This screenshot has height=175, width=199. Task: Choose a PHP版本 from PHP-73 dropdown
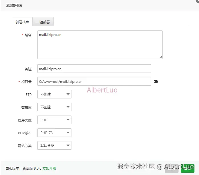[x=54, y=133]
